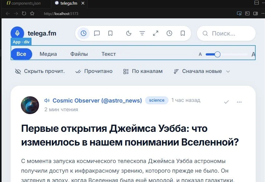Click the browser forward arrow
Viewport: 265px width, 182px height.
(x=16, y=13)
